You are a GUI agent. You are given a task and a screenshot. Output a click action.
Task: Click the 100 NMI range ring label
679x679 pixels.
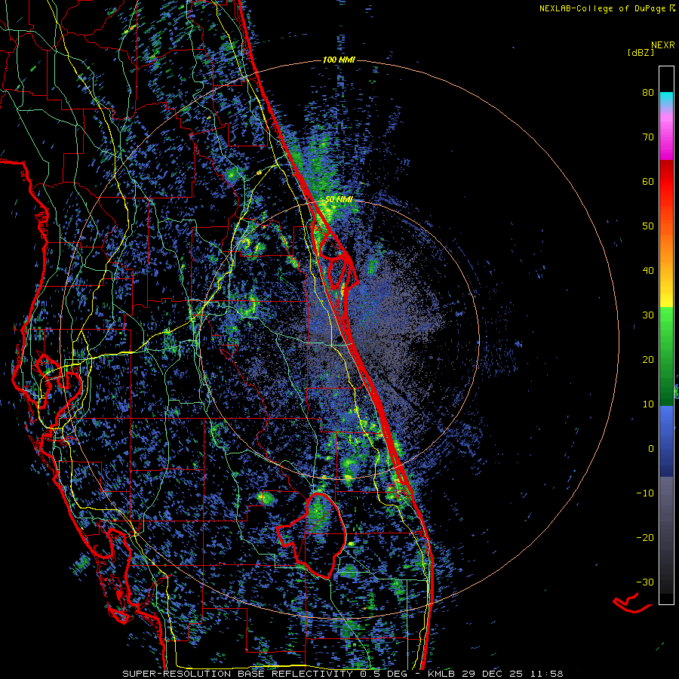pyautogui.click(x=339, y=60)
